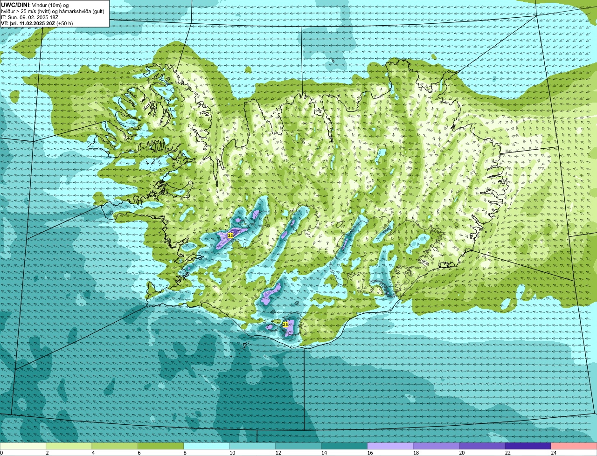Select the 22–24 m/s dark indigo legend swatch
The height and width of the screenshot is (456, 597).
[528, 446]
